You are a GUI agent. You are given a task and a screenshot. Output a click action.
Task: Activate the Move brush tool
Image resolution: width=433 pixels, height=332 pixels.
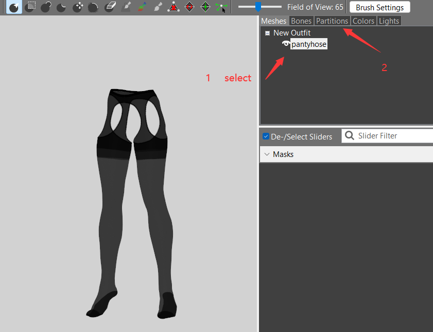[78, 7]
